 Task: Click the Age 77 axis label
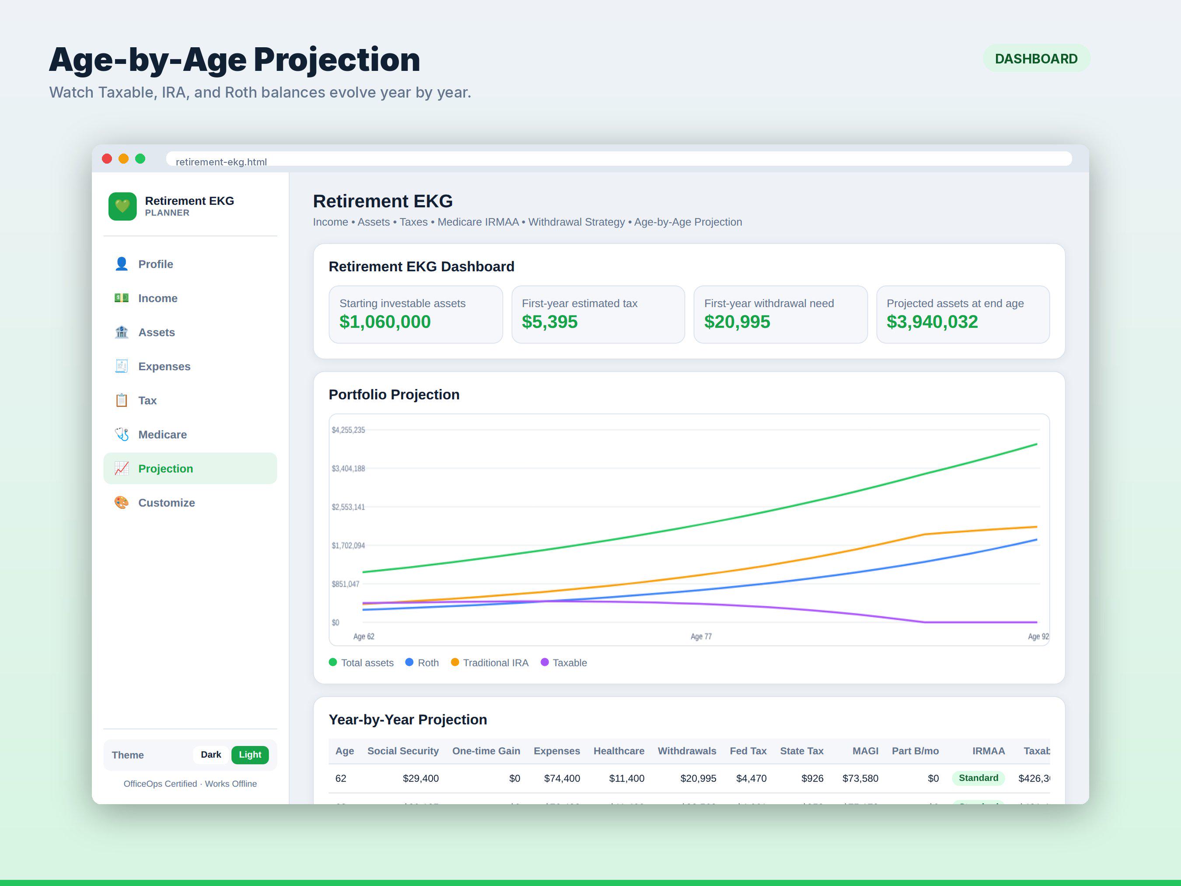(701, 637)
